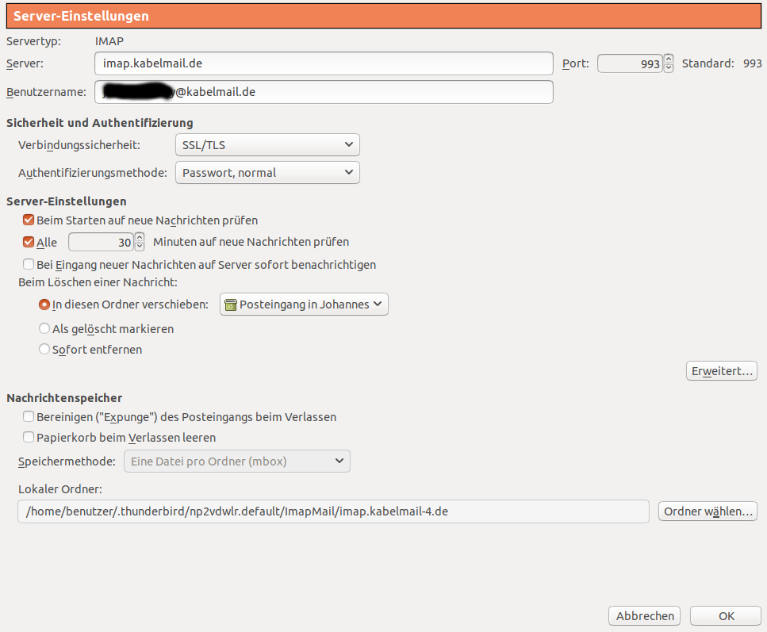
Task: Open the Authentifizierungsmethode dropdown
Action: [267, 173]
